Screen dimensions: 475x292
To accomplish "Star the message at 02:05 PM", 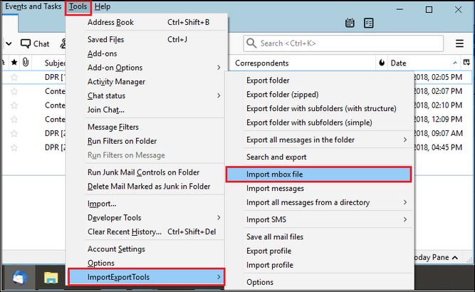I will pos(14,77).
